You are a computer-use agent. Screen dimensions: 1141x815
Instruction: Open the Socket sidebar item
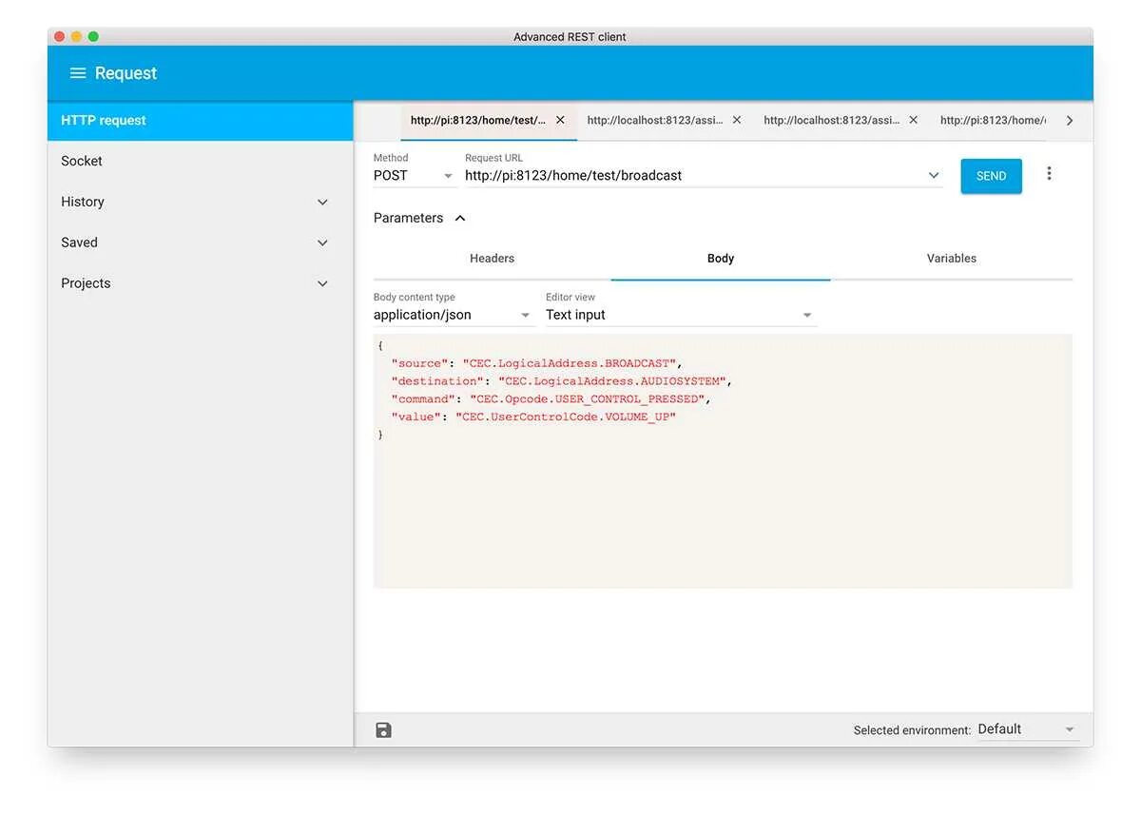[200, 161]
